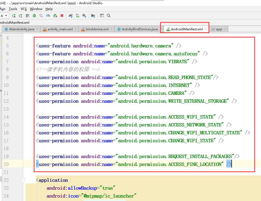
Task: Open the Profiler via the speedometer icon
Action: (x=48, y=16)
